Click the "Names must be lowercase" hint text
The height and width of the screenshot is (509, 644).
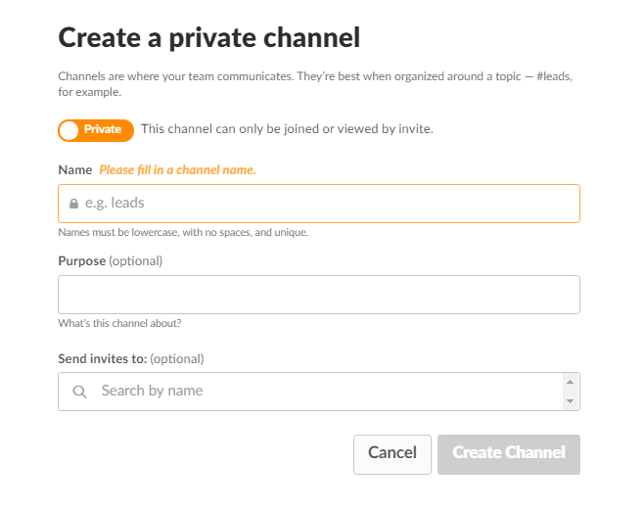183,233
